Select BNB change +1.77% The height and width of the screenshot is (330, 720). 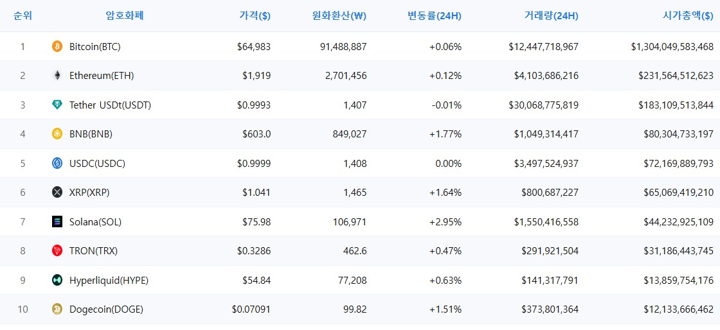pyautogui.click(x=446, y=134)
